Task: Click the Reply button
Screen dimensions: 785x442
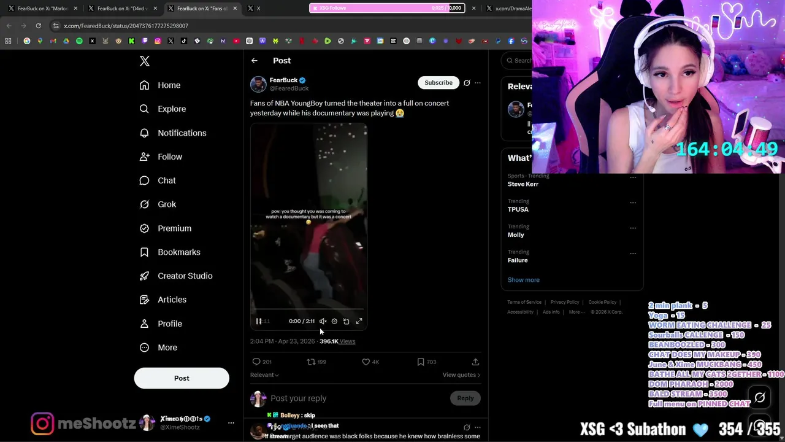Action: pos(465,398)
